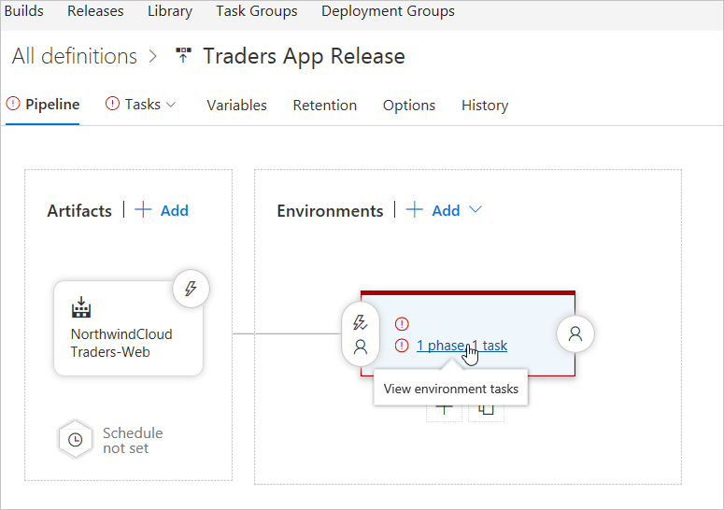This screenshot has width=724, height=510.
Task: Switch to the Retention tab
Action: pyautogui.click(x=324, y=106)
